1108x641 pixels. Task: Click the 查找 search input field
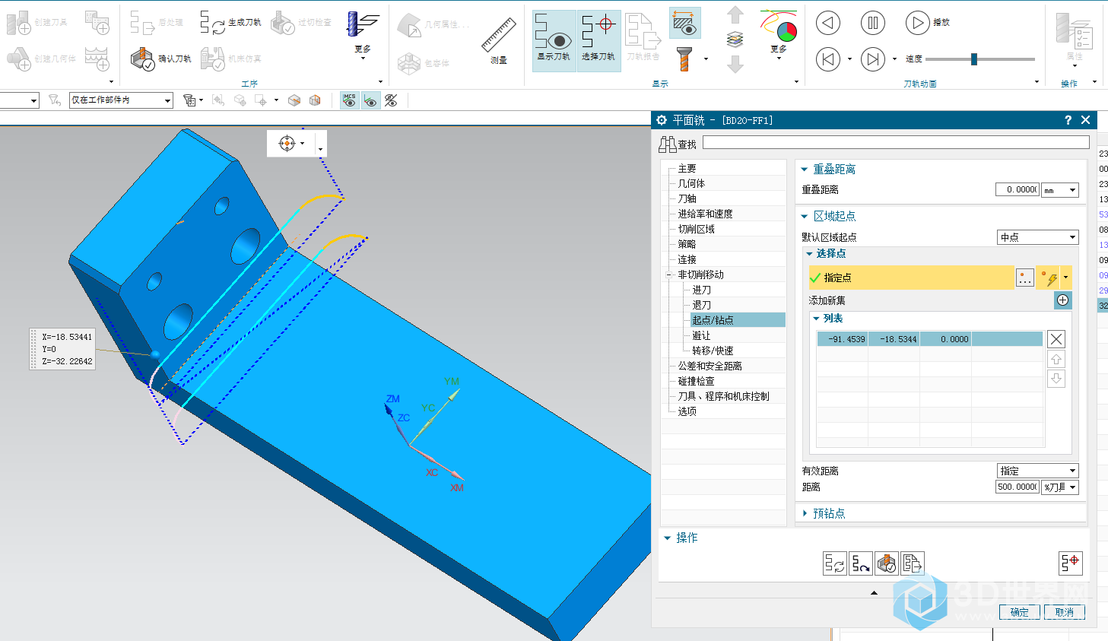click(896, 142)
